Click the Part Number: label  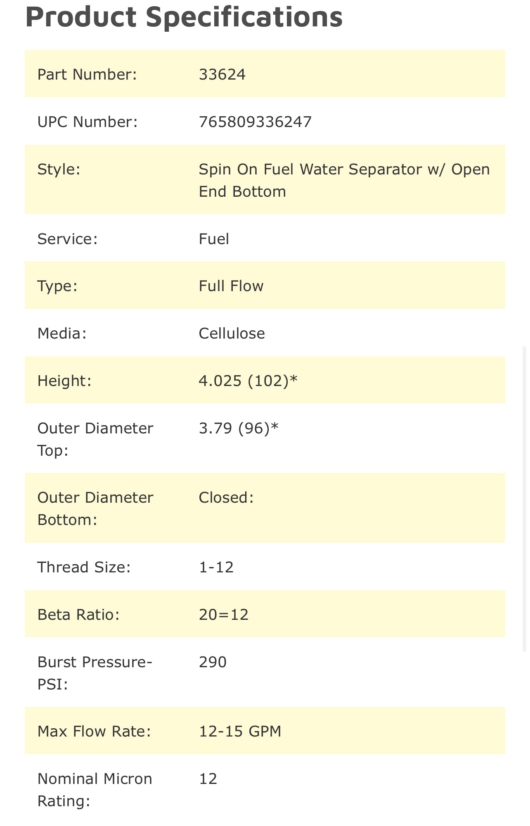(x=87, y=75)
